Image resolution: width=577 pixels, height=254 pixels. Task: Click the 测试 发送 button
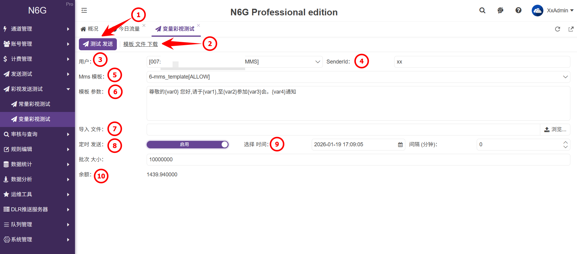pos(98,44)
